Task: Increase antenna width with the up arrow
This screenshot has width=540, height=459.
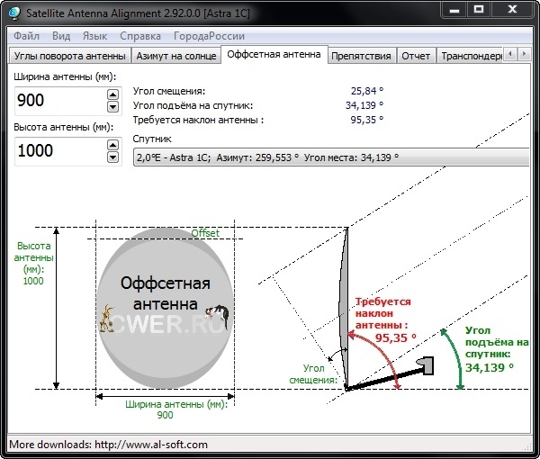Action: tap(112, 94)
